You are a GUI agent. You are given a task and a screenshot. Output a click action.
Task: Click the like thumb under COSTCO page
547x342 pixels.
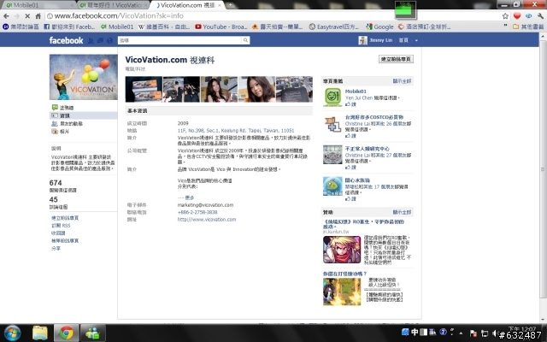pos(348,136)
